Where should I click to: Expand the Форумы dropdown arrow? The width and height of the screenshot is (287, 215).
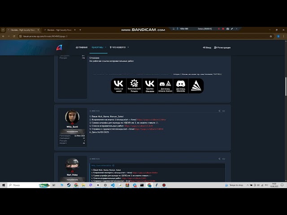click(106, 47)
